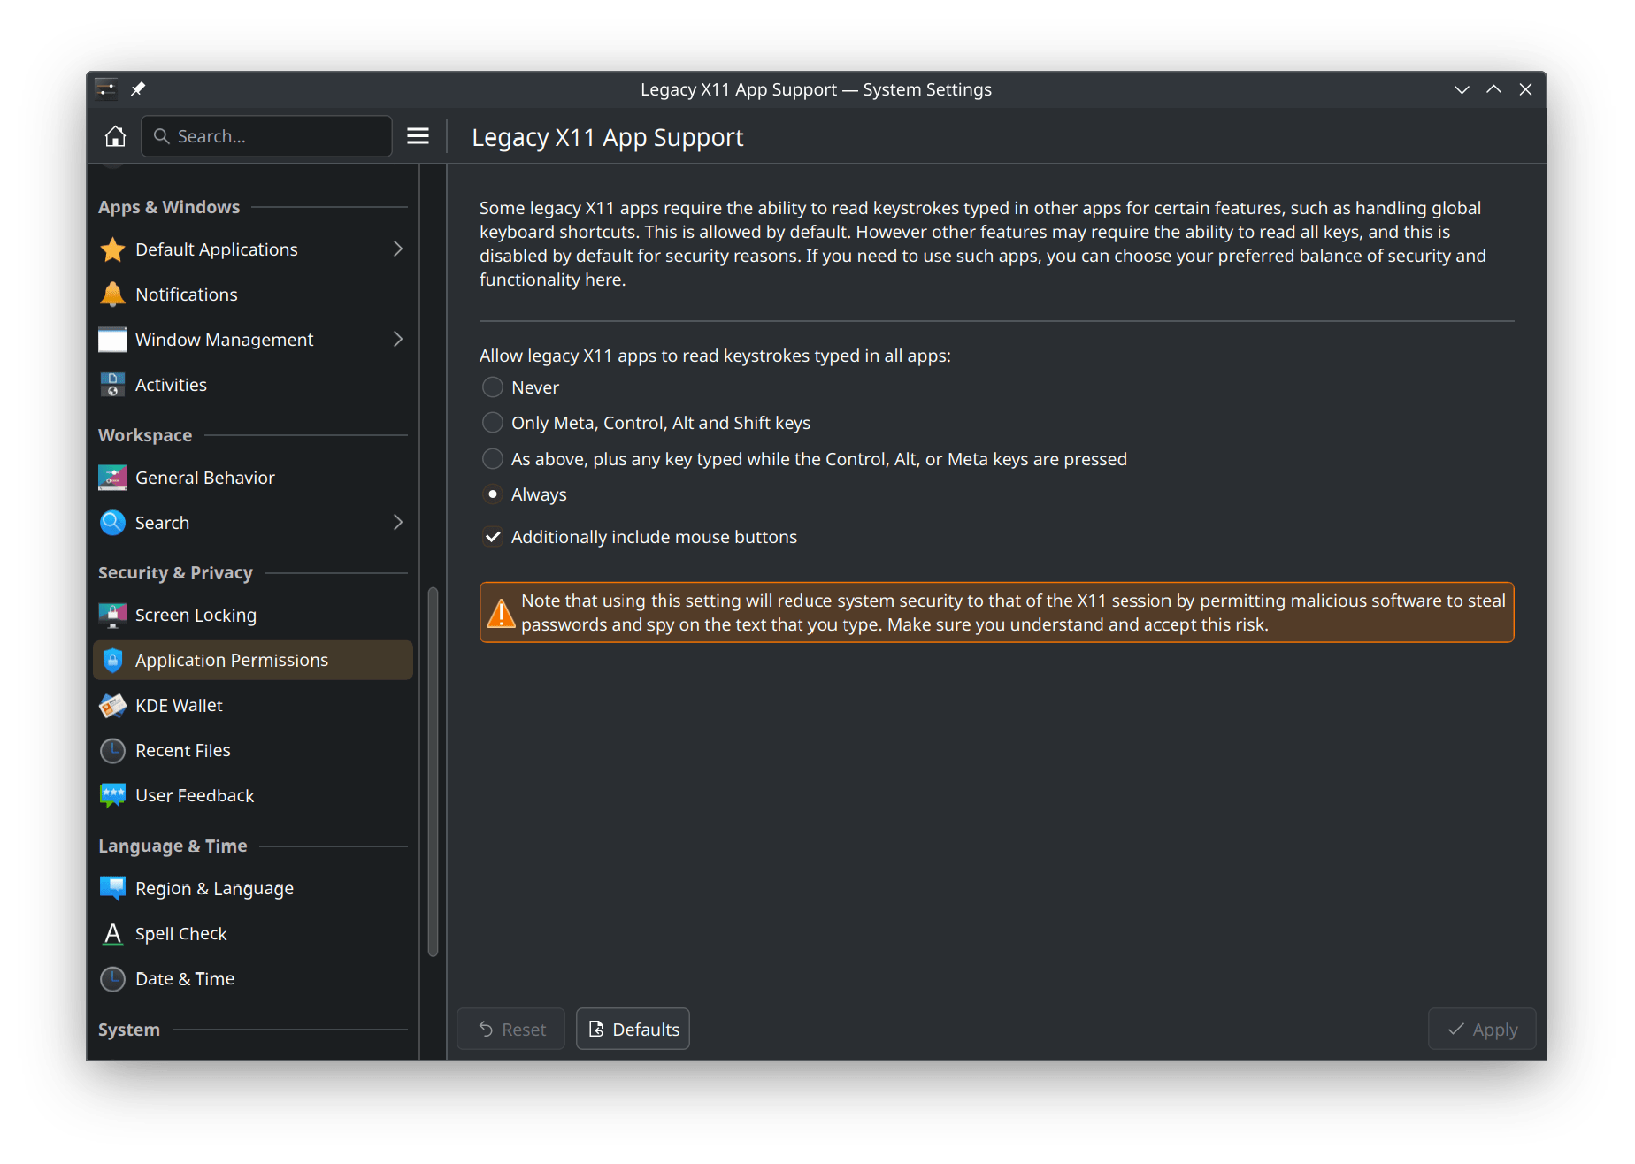The width and height of the screenshot is (1635, 1164).
Task: Click the 'Legacy X11 App Support' page heading
Action: coord(607,137)
